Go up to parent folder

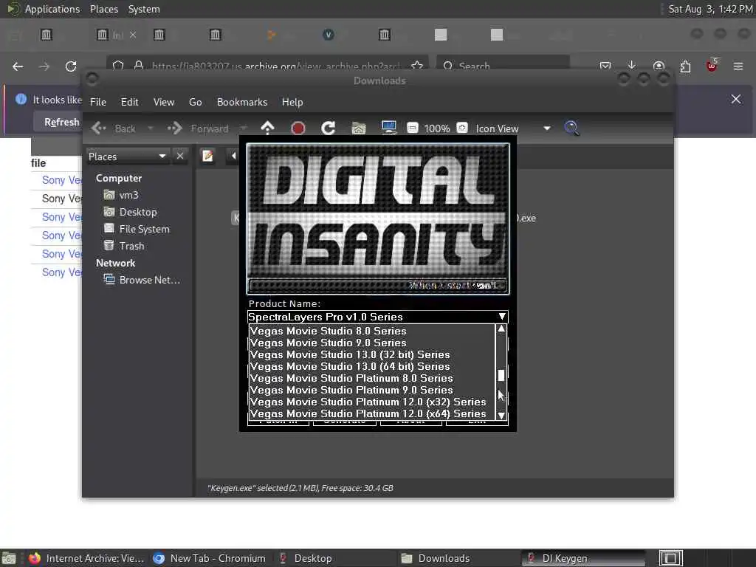point(267,128)
